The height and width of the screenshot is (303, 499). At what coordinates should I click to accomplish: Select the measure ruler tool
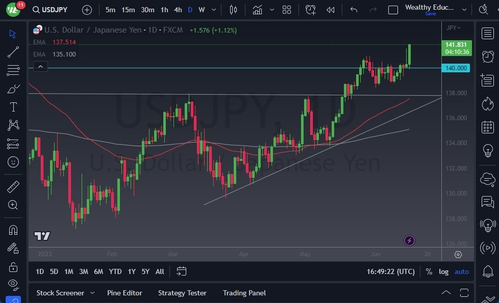tap(13, 186)
